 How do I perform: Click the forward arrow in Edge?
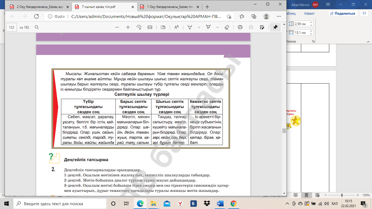click(25, 16)
